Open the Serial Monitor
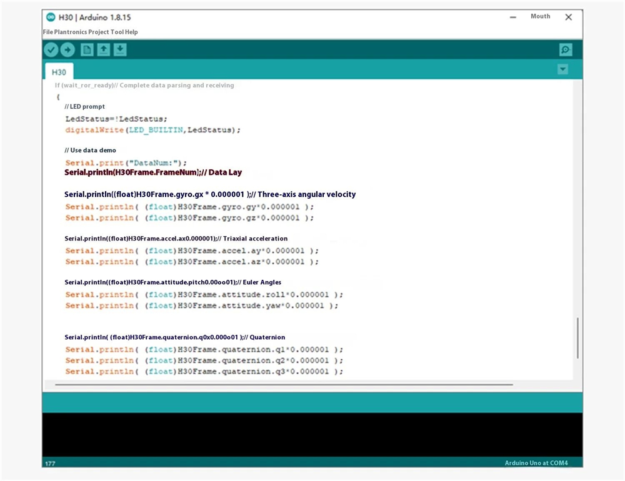This screenshot has height=481, width=625. [565, 50]
